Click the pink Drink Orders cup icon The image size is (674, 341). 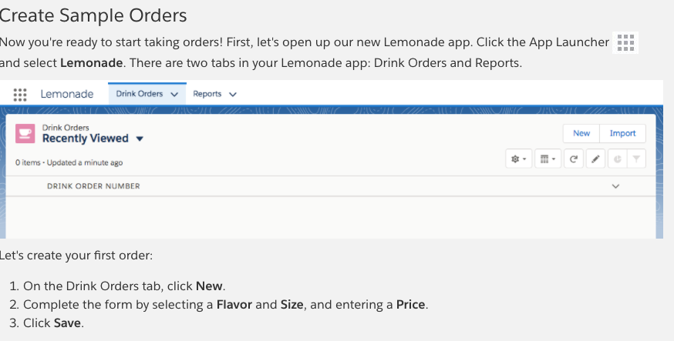[x=25, y=134]
